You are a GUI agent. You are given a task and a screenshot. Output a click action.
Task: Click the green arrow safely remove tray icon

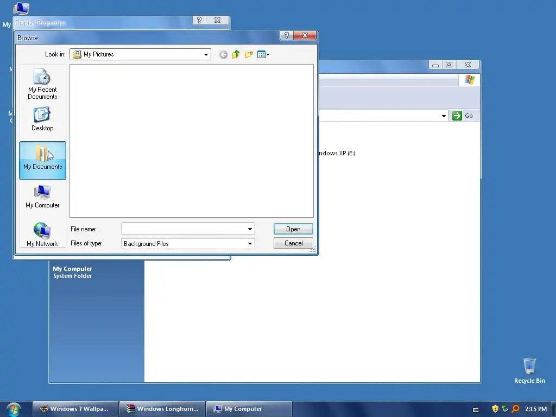506,409
